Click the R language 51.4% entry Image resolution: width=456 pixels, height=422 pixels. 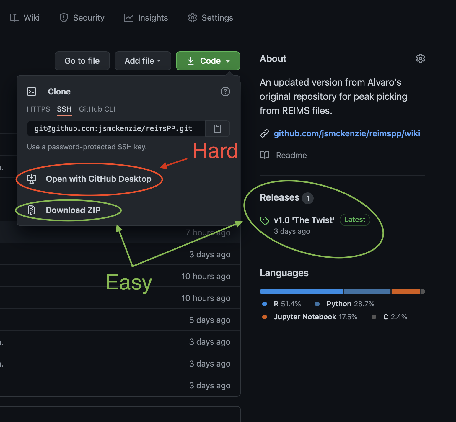pos(281,304)
